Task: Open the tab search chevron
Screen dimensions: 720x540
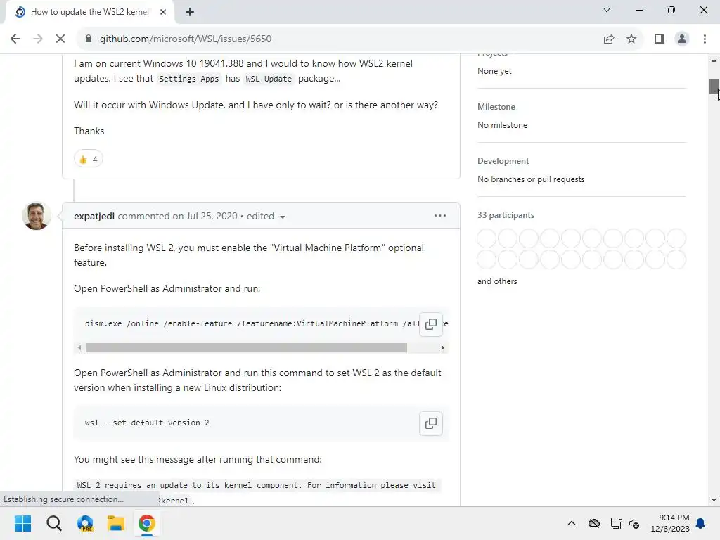Action: pyautogui.click(x=607, y=10)
